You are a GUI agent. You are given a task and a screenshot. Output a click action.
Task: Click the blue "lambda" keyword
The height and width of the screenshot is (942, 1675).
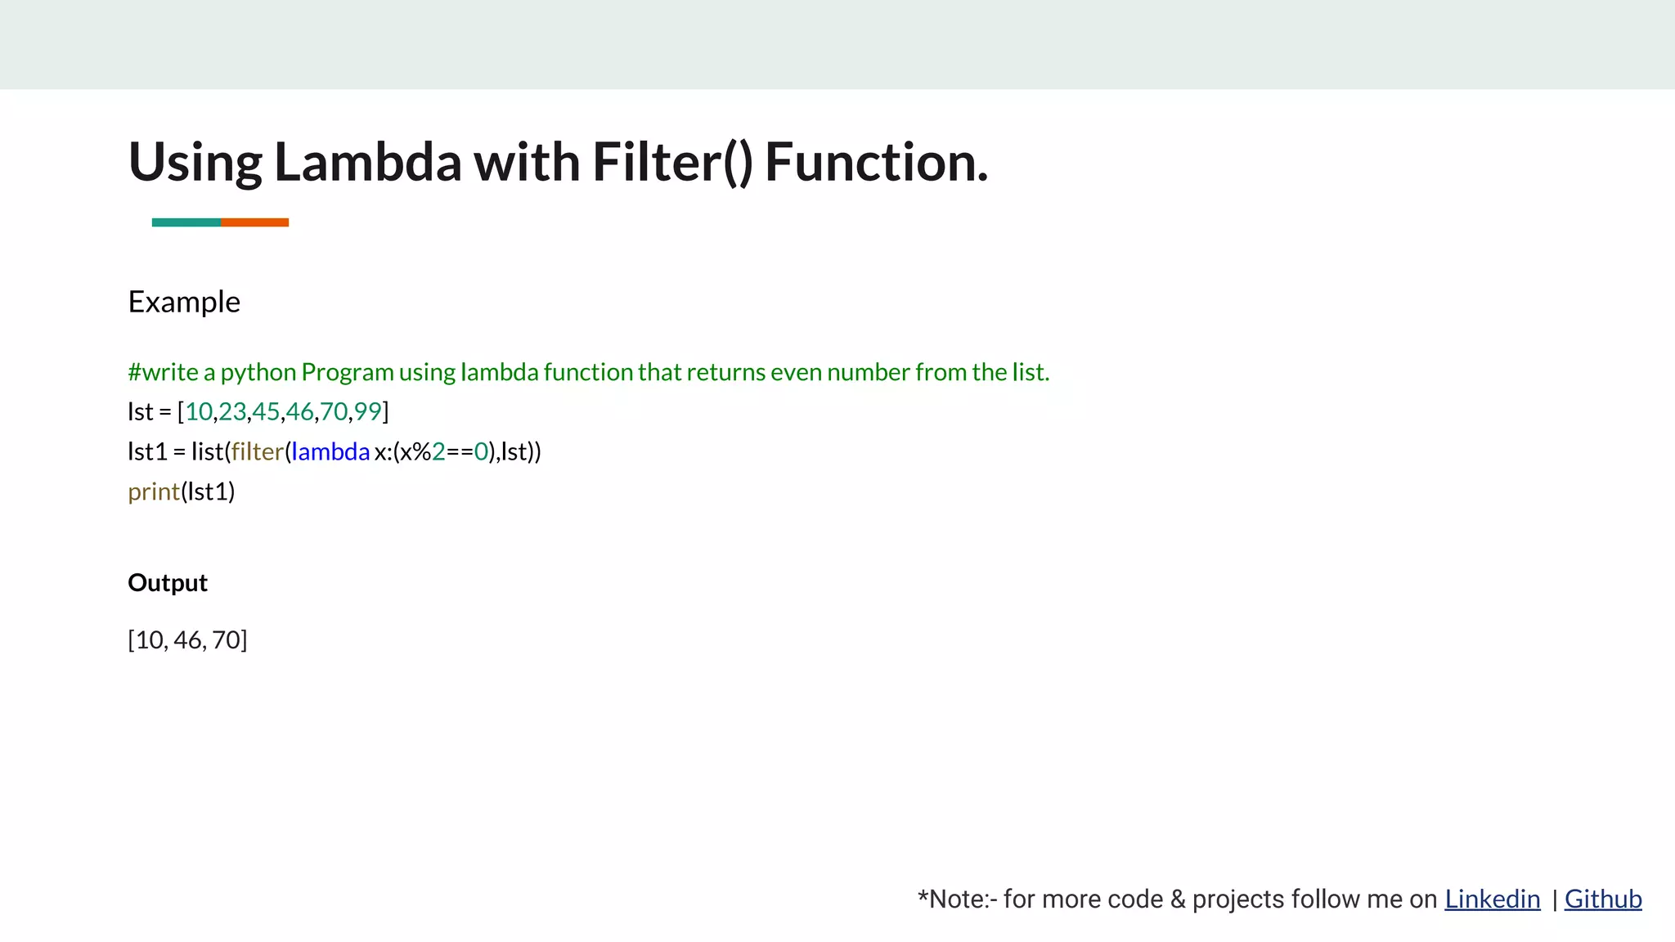click(x=330, y=451)
